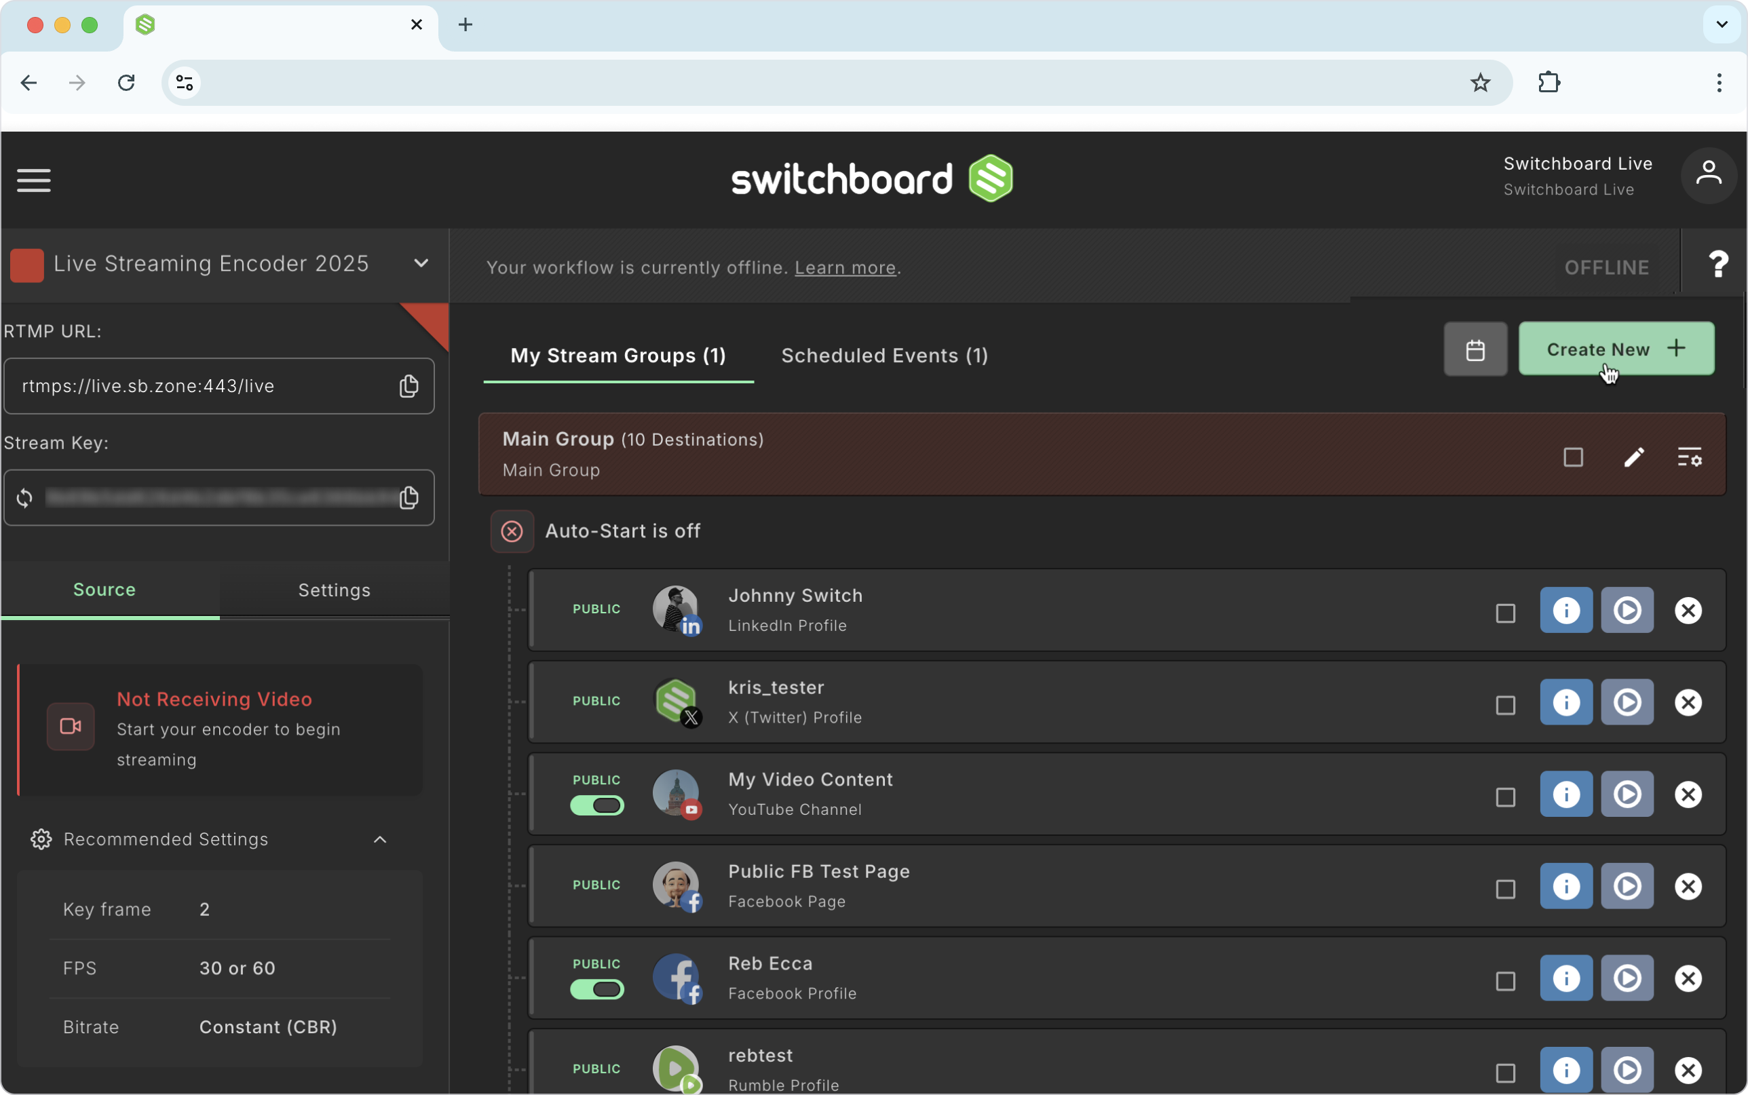Start stream to kris_tester X profile
Screen dimensions: 1748x1095
pyautogui.click(x=1627, y=702)
